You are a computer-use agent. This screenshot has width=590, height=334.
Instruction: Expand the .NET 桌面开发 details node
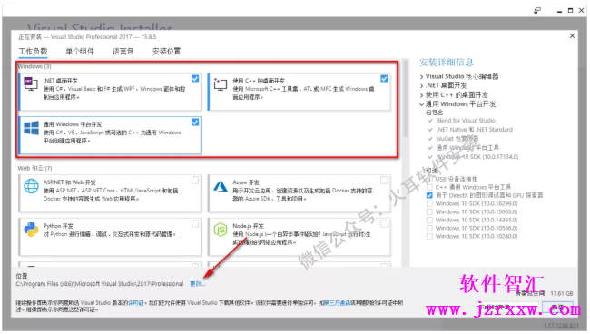(x=422, y=85)
